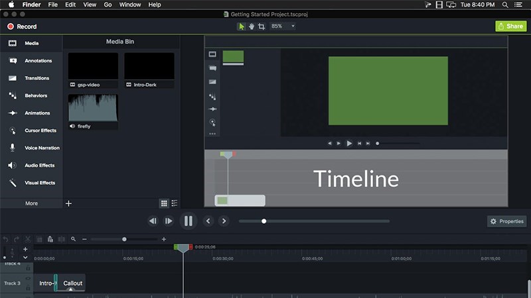Click the green Share button
Screen dimensions: 531x298
(510, 26)
